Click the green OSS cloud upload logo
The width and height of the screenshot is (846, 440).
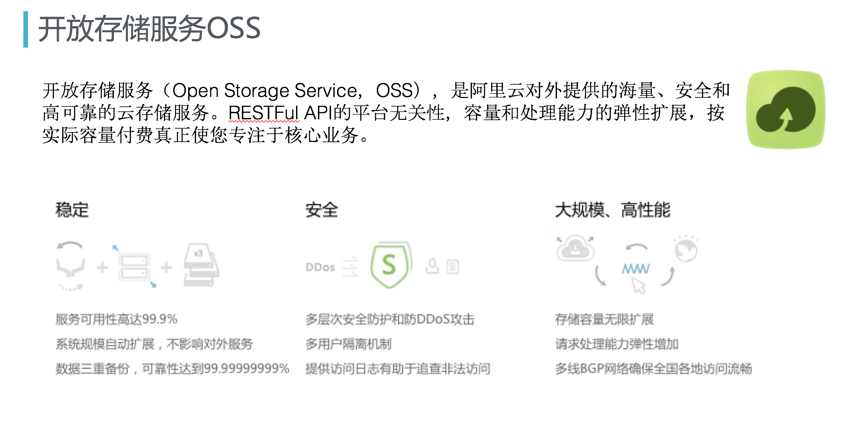pos(786,110)
